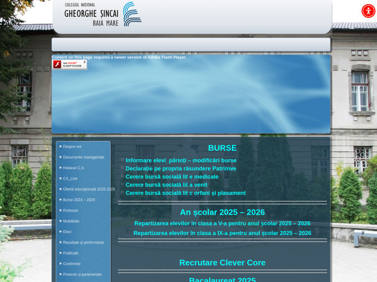Click the download arrow on the Flash badge
This screenshot has width=377, height=282.
click(x=84, y=62)
